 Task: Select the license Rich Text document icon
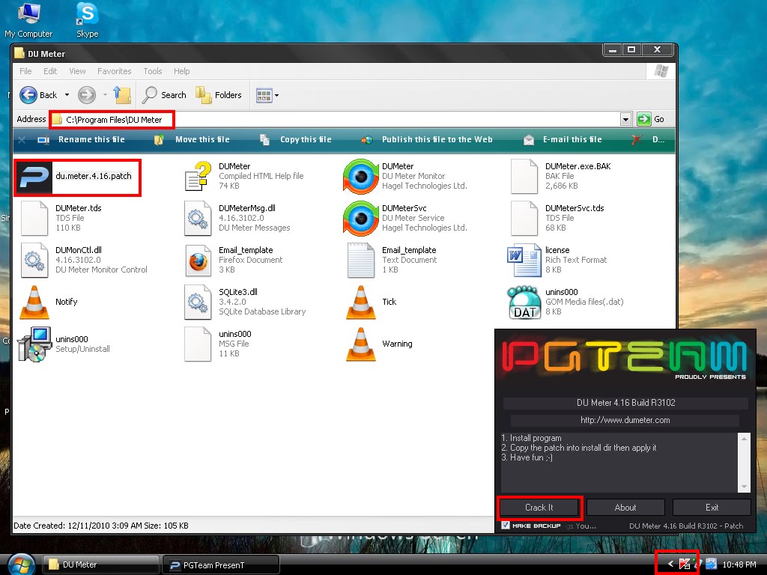point(524,261)
